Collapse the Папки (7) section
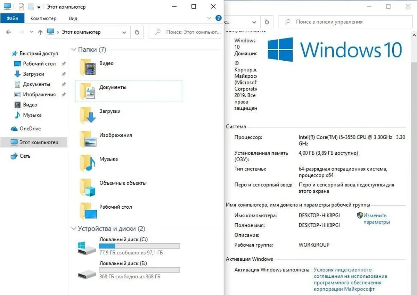Viewport: 417px width, 295px height. pos(74,50)
